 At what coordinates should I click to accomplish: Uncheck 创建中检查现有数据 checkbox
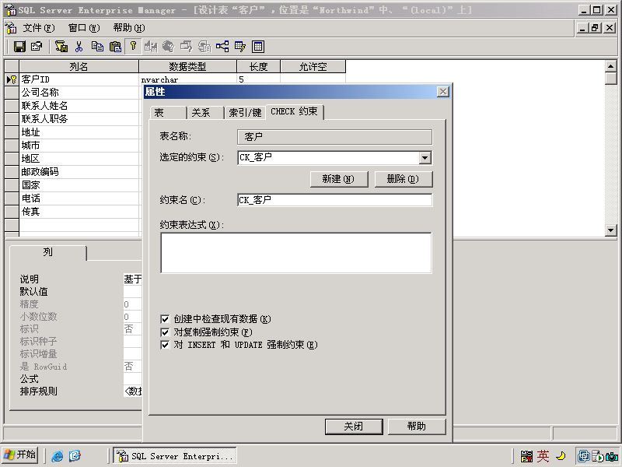(165, 319)
